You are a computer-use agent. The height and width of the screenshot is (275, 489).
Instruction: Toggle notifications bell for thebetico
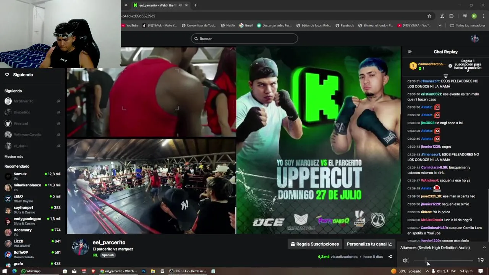pyautogui.click(x=58, y=112)
